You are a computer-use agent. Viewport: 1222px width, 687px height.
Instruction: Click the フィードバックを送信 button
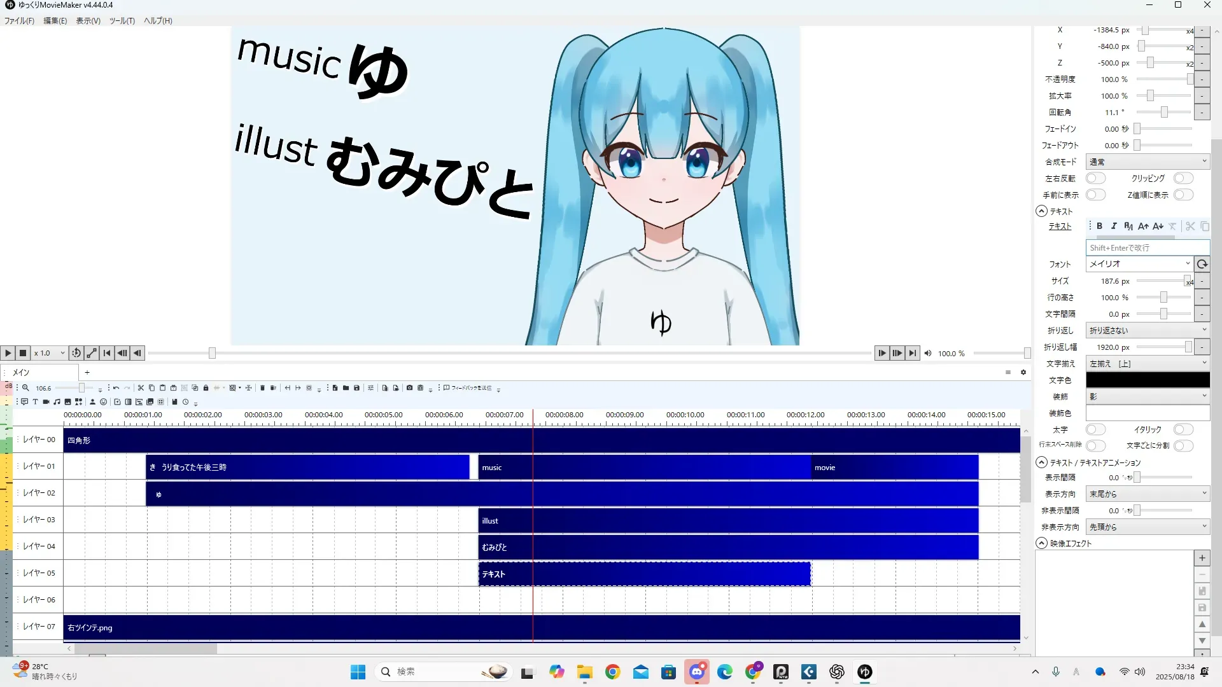click(467, 388)
